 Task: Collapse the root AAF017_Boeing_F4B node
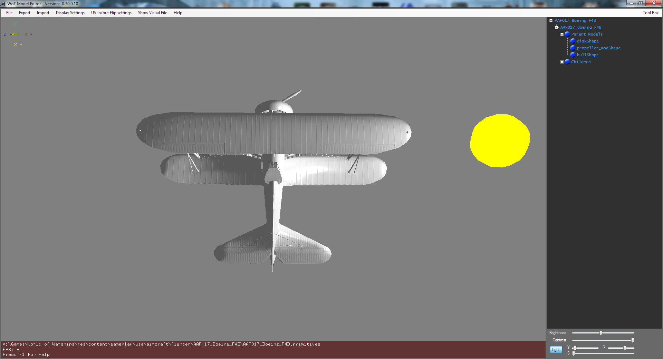click(551, 21)
